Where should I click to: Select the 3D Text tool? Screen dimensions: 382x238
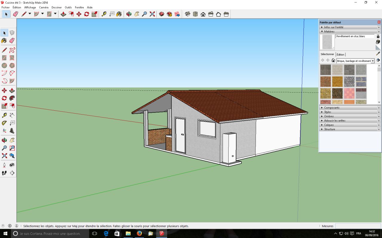[x=12, y=131]
